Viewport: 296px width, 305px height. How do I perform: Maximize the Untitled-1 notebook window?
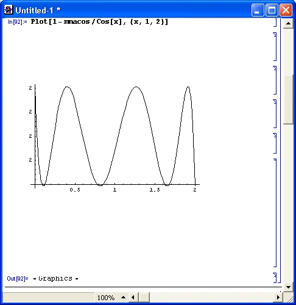[272, 10]
